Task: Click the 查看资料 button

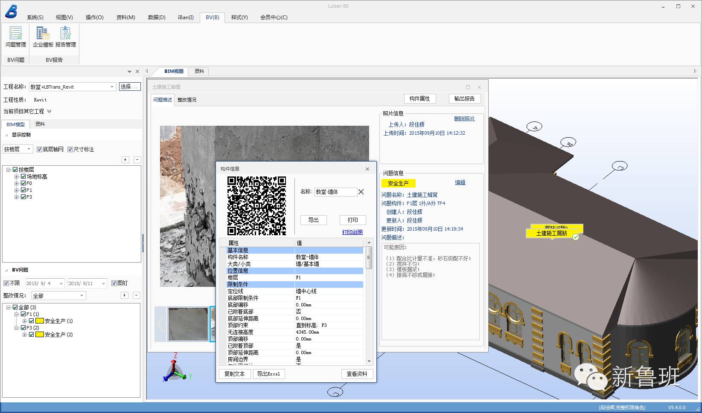Action: [357, 374]
